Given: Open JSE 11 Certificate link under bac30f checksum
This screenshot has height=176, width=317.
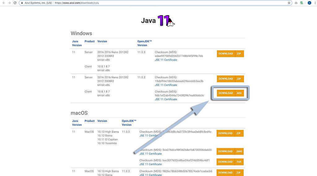Looking at the screenshot, I should tap(150, 164).
